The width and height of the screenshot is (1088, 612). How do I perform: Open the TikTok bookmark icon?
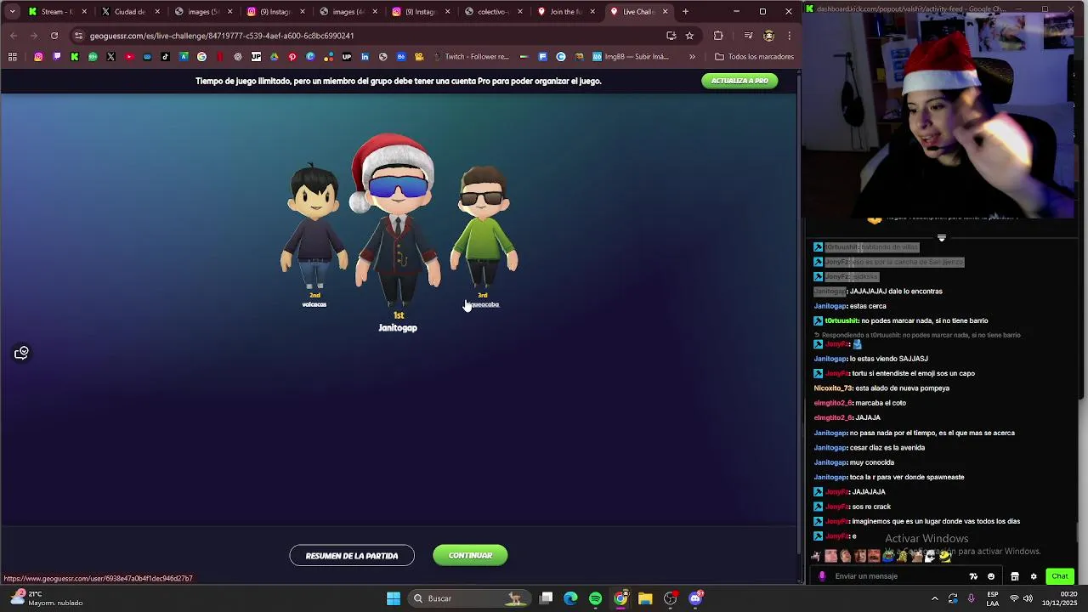coord(165,57)
